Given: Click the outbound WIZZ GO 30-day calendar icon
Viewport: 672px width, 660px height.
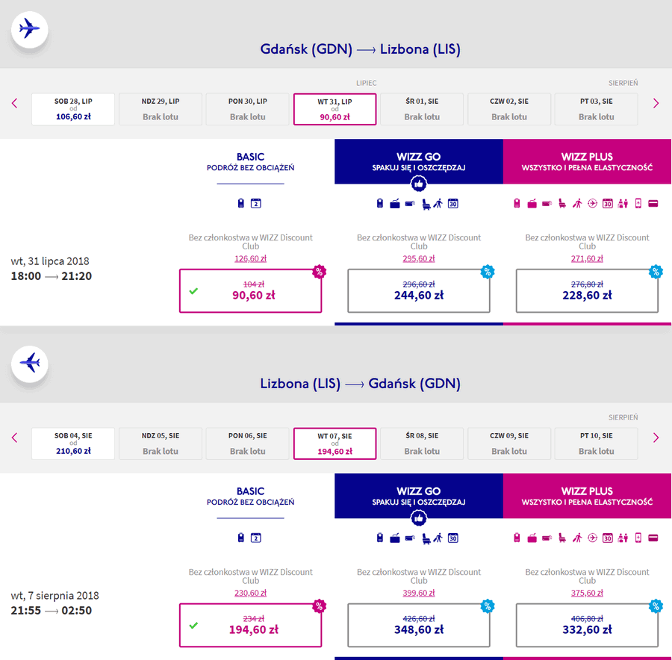Looking at the screenshot, I should click(x=453, y=204).
